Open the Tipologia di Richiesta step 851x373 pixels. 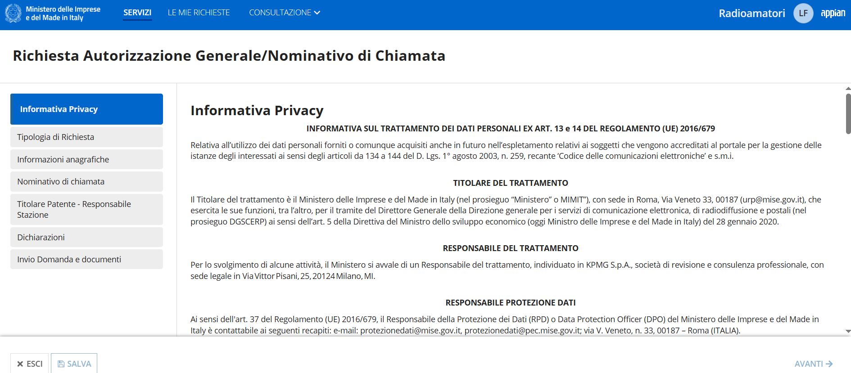pos(86,137)
